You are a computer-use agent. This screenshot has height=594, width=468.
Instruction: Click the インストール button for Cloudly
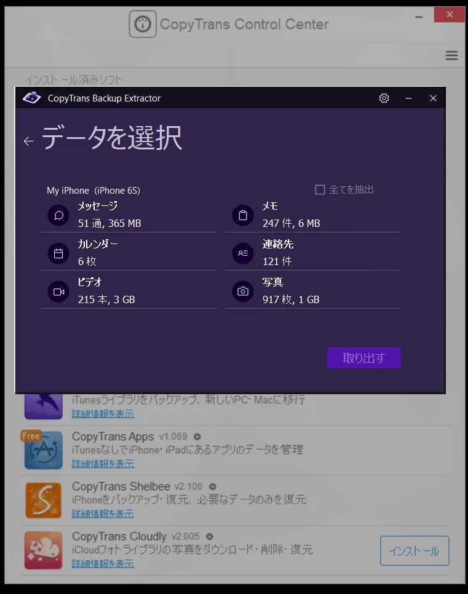tap(414, 551)
